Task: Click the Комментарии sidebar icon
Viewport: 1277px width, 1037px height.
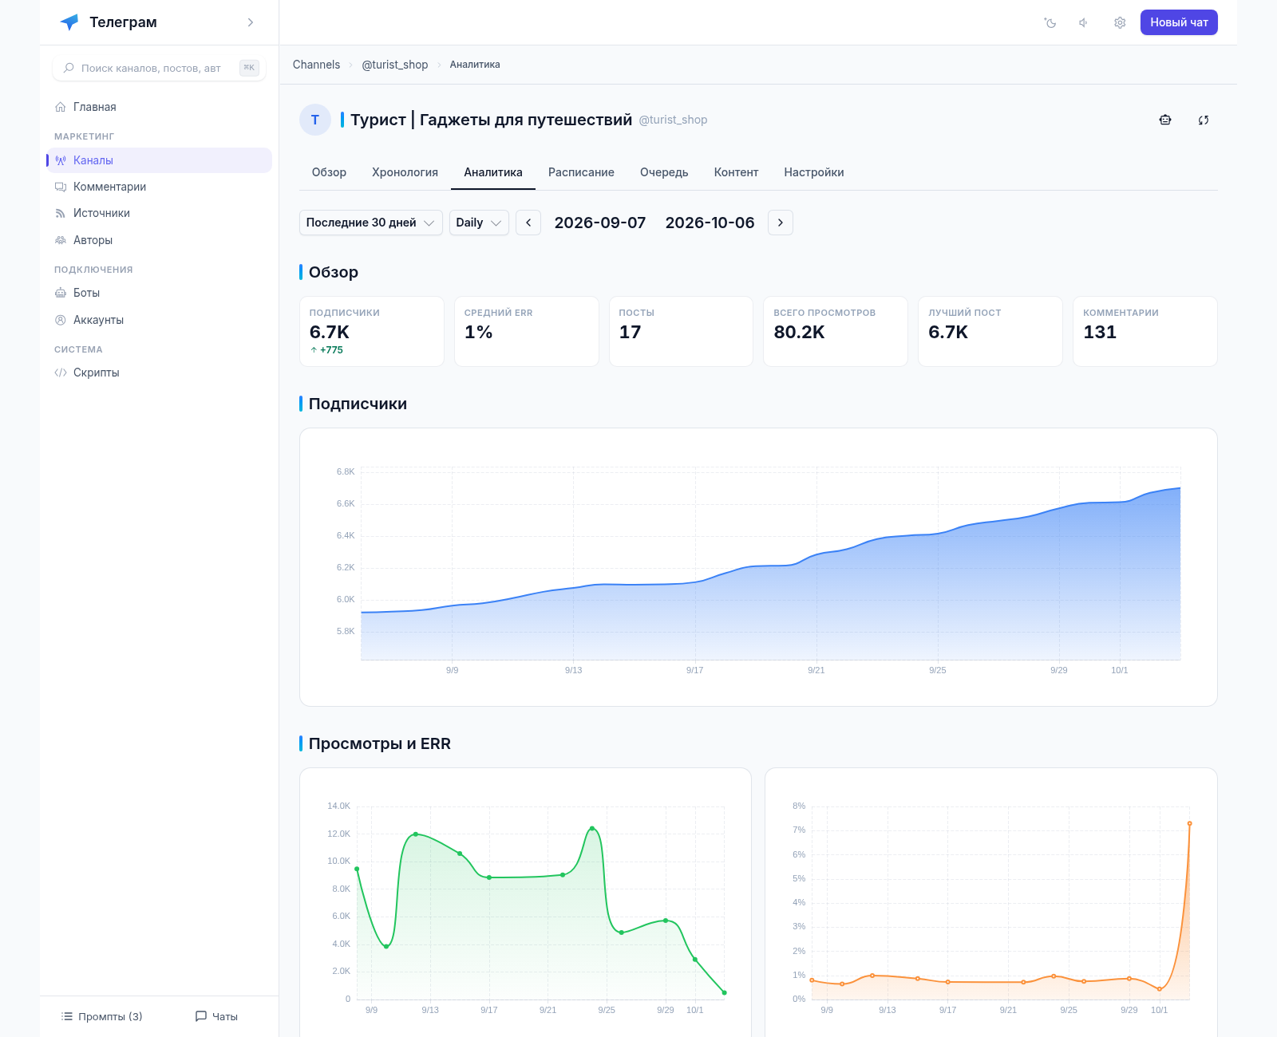Action: (x=61, y=187)
